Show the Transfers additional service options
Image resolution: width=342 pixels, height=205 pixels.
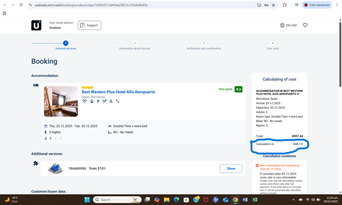point(231,169)
